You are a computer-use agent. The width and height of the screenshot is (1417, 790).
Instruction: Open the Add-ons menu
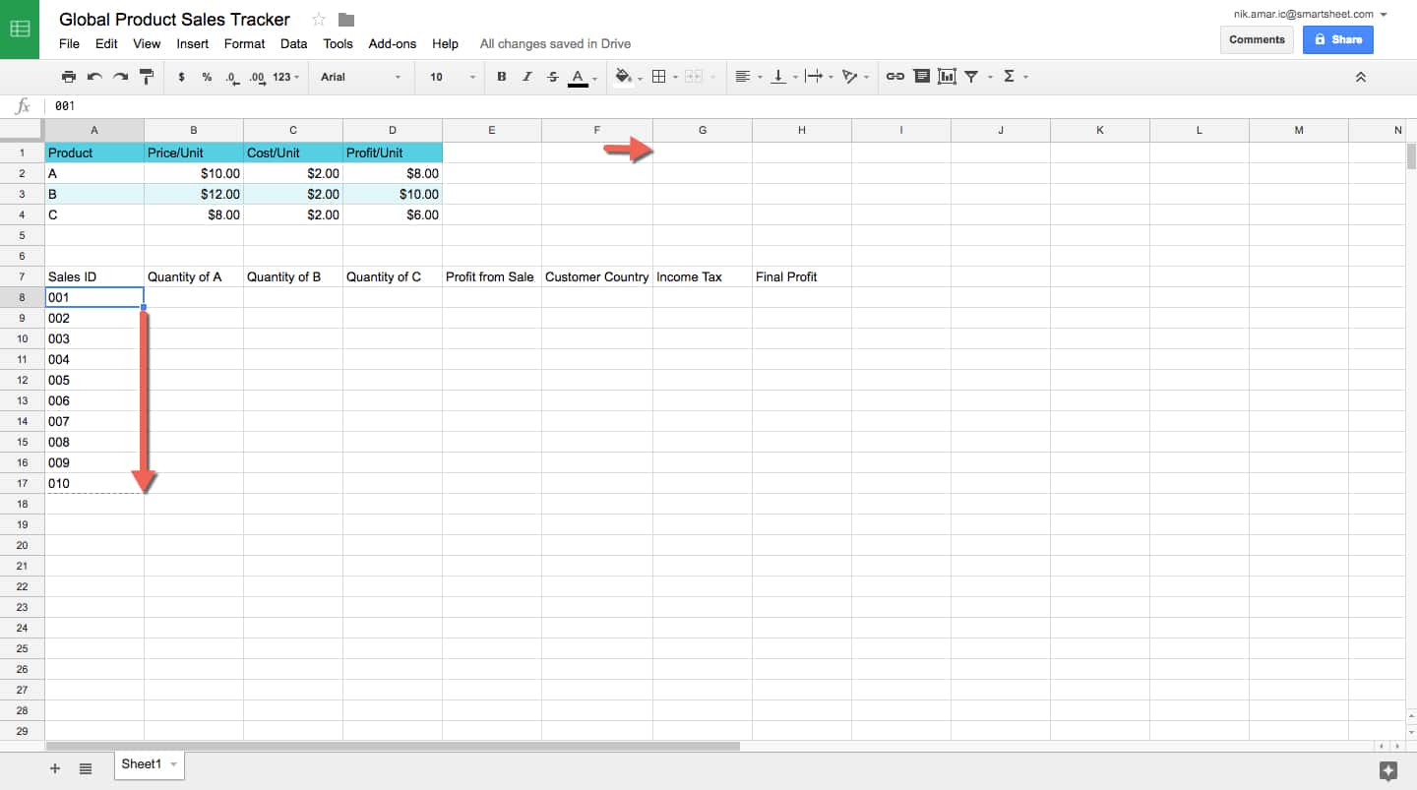(x=392, y=43)
